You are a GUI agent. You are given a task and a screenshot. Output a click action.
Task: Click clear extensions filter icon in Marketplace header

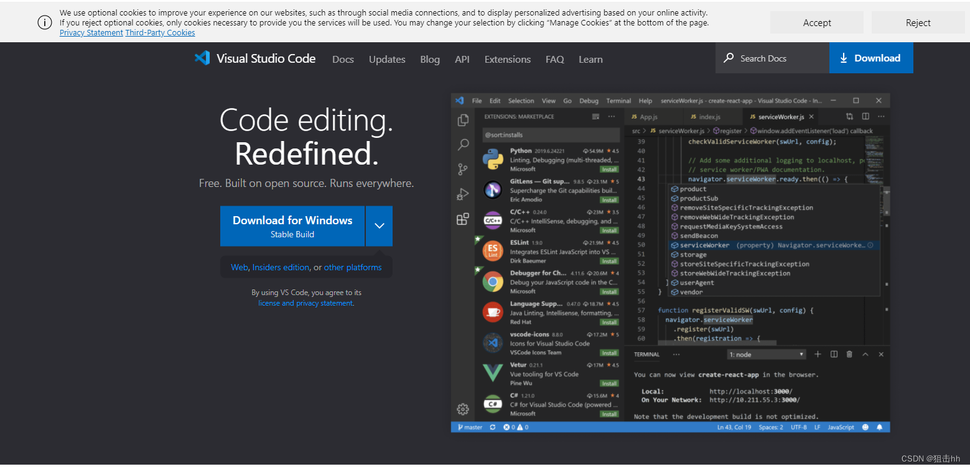coord(595,117)
